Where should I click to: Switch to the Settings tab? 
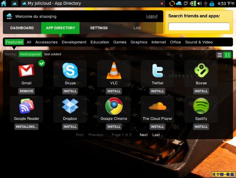[x=99, y=28]
